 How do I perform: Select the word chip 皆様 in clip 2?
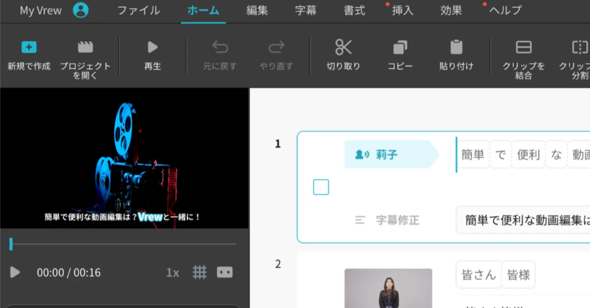point(518,275)
